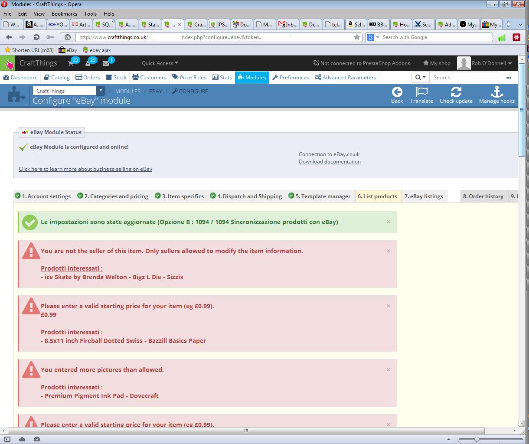Click the browser Forward arrow
Screen dimensions: 529x444
tap(23, 37)
